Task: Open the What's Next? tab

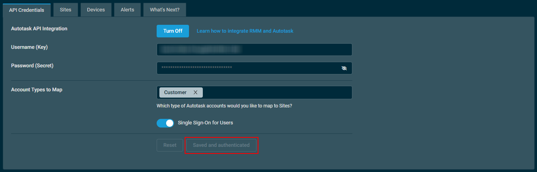Action: coord(165,10)
